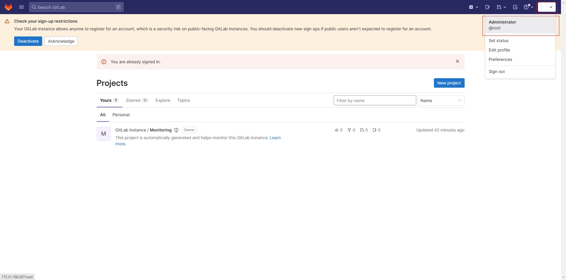
Task: Select the Personal sub-tab
Action: point(121,115)
